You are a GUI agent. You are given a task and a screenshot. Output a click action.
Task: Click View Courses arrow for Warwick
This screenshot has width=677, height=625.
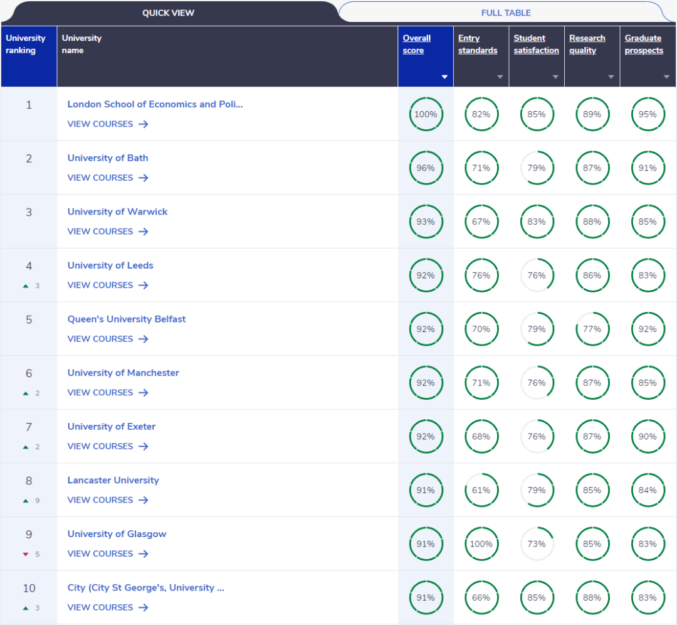click(144, 232)
